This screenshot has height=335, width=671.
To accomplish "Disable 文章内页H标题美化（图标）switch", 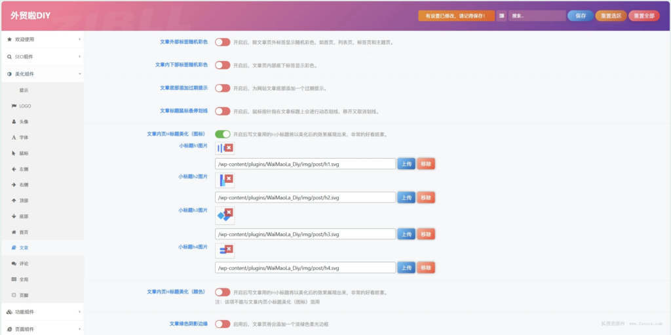I will pyautogui.click(x=223, y=134).
